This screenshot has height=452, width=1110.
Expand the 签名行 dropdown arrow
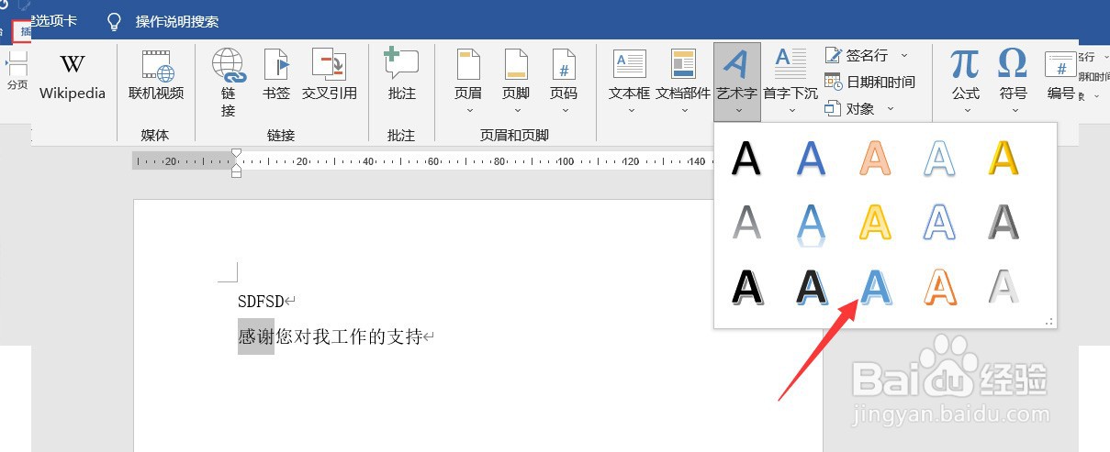tap(904, 56)
